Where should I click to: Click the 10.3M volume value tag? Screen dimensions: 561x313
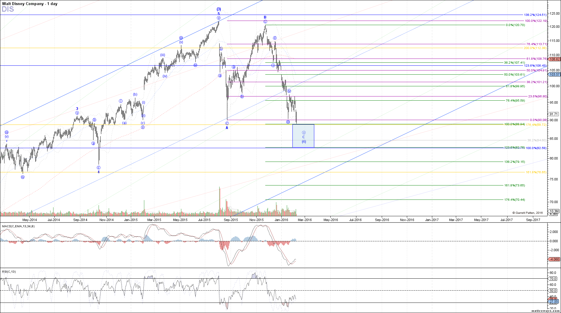[554, 211]
